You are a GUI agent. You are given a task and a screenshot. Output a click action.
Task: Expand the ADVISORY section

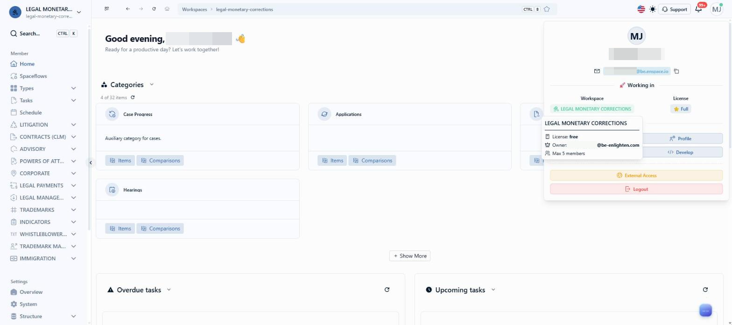tap(73, 149)
